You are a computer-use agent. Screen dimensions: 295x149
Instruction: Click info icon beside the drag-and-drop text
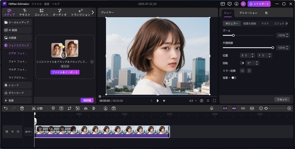pos(92,61)
